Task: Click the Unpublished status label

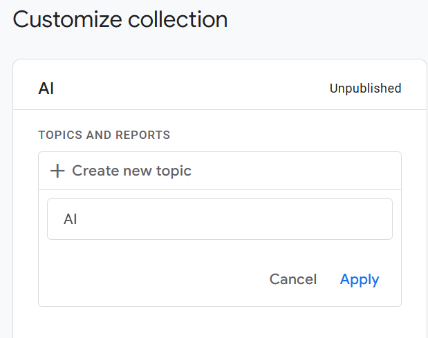Action: [x=365, y=88]
